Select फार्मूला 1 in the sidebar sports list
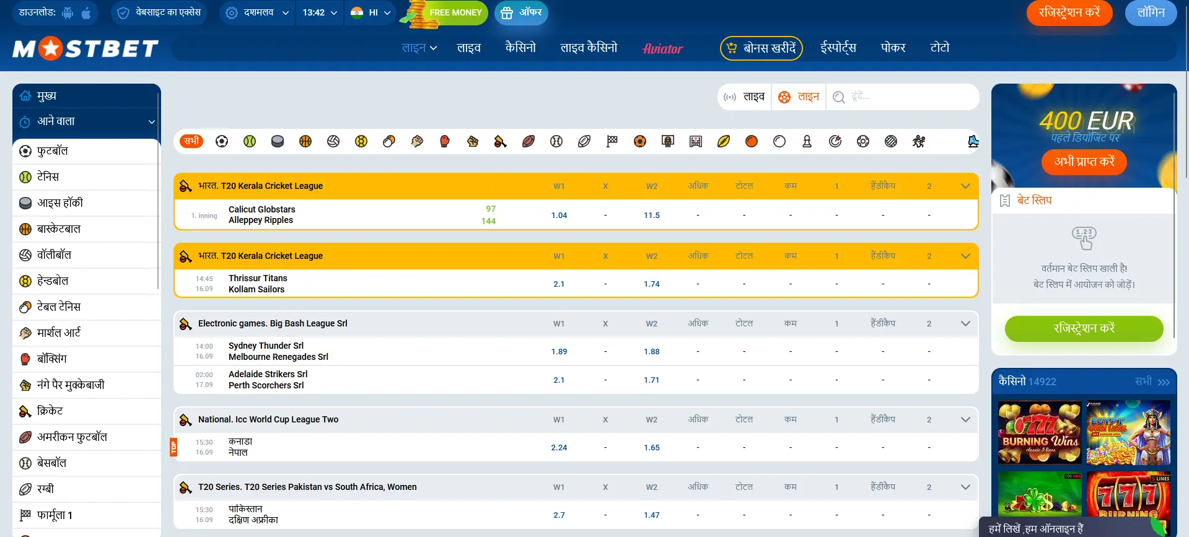This screenshot has height=537, width=1189. point(87,515)
